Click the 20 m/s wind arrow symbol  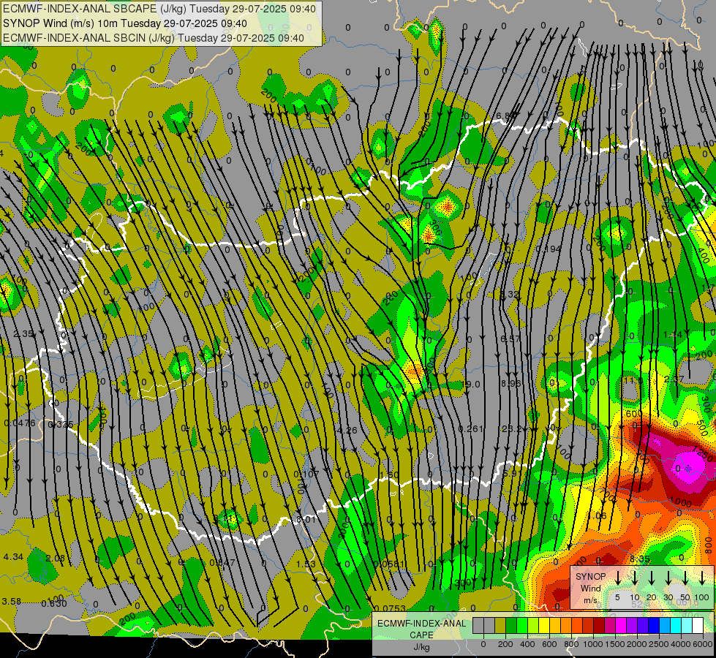[x=652, y=578]
